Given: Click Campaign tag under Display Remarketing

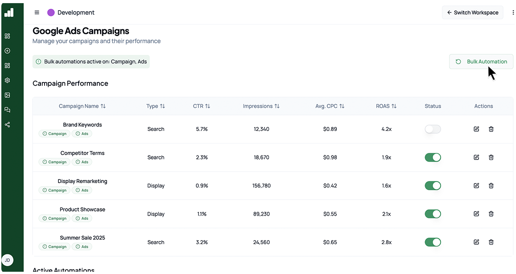Looking at the screenshot, I should click(54, 190).
